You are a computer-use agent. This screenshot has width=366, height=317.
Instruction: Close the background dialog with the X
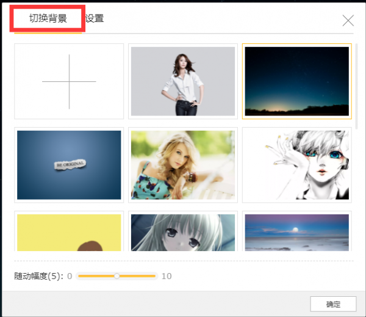[348, 20]
